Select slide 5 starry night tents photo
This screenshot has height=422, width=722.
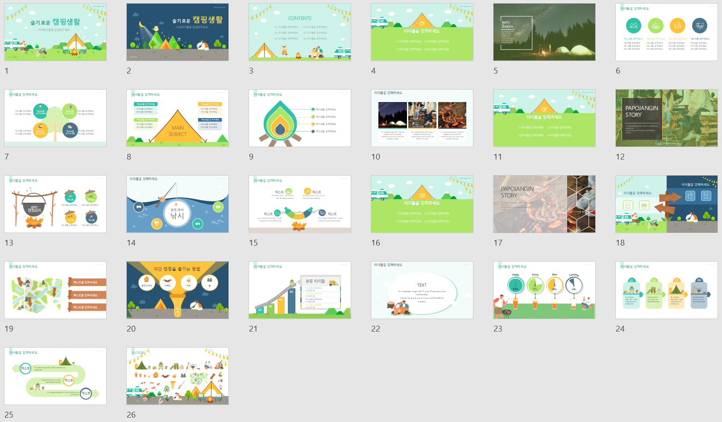coord(544,32)
